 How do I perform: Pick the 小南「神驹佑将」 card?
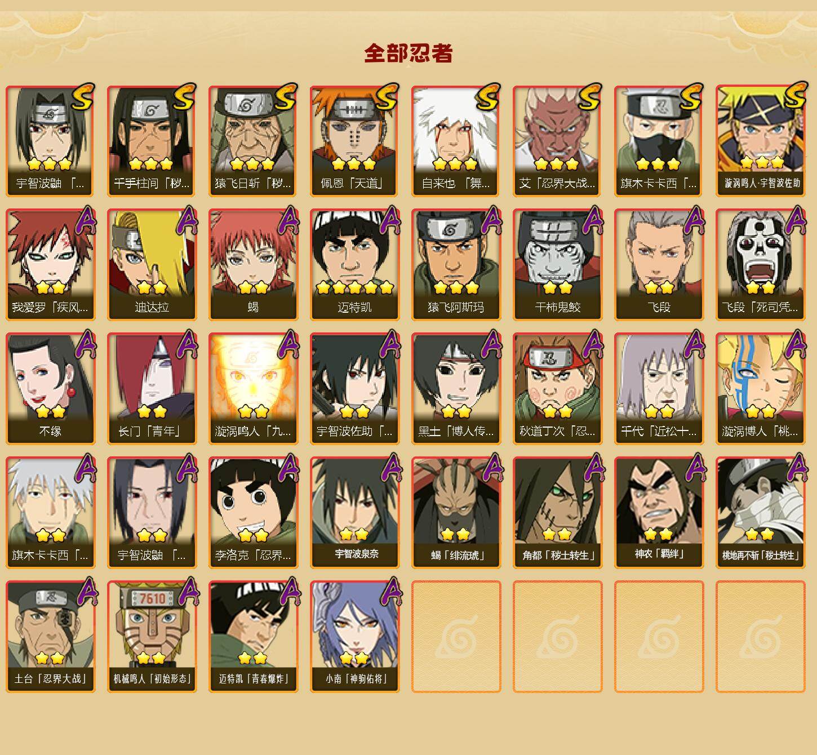point(354,637)
